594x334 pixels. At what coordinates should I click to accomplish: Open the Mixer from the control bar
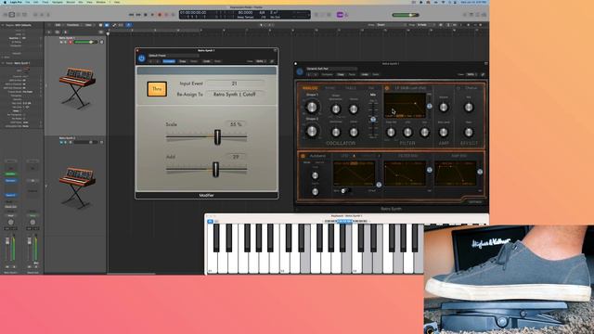(x=42, y=15)
